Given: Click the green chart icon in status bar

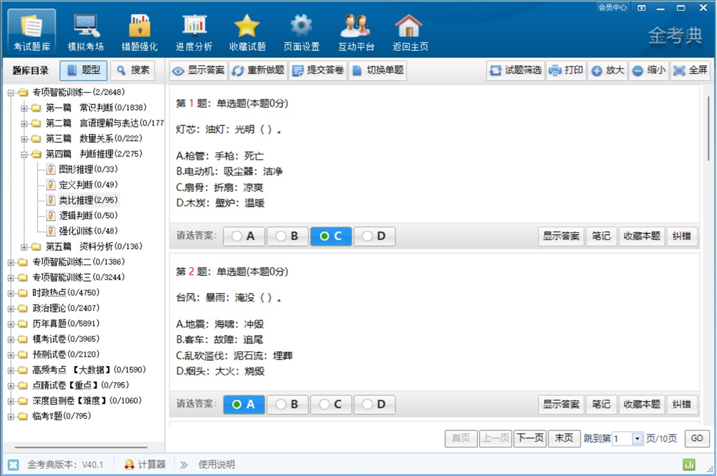Looking at the screenshot, I should [689, 464].
